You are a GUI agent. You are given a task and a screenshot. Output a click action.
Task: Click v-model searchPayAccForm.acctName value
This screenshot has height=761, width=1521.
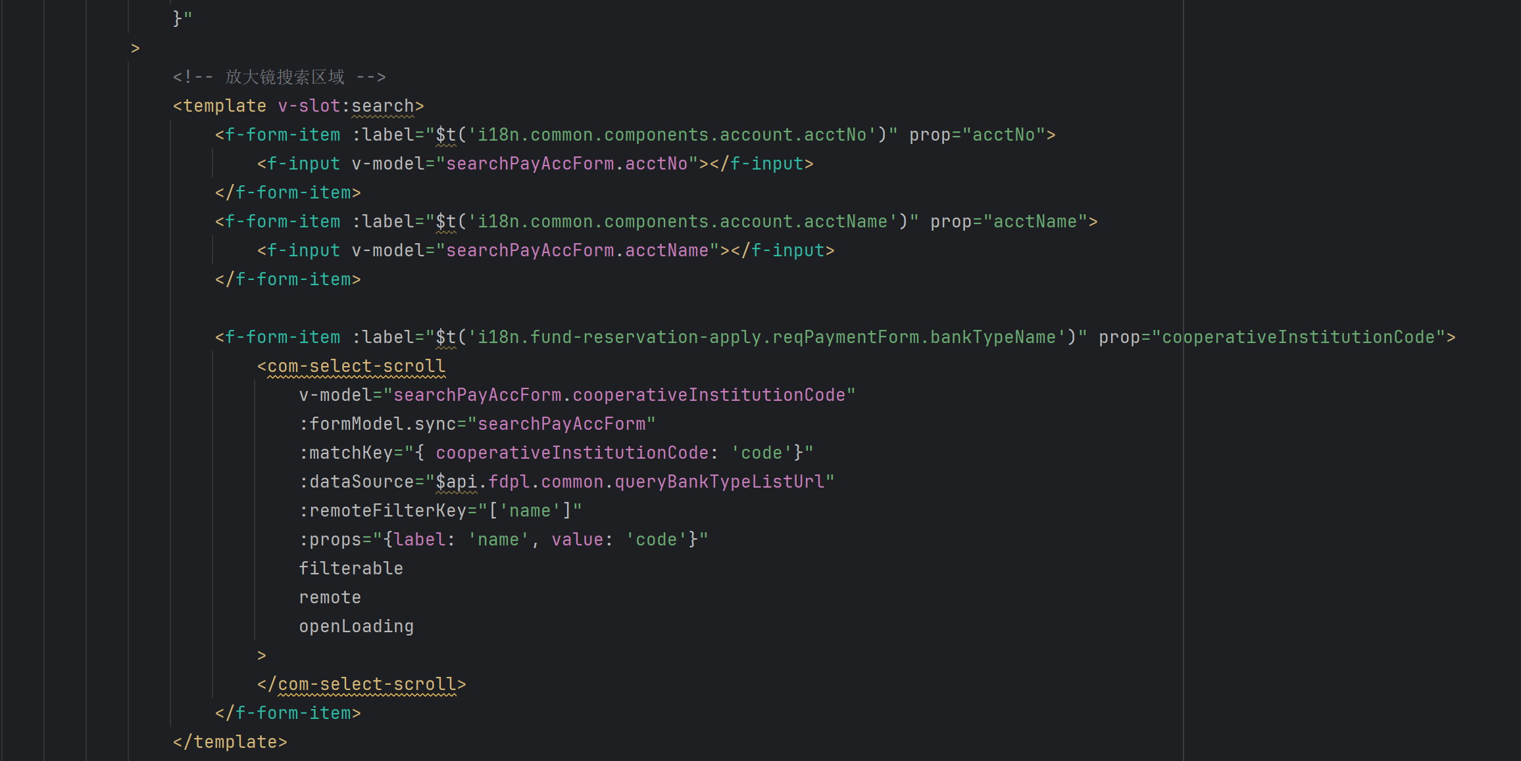[577, 250]
